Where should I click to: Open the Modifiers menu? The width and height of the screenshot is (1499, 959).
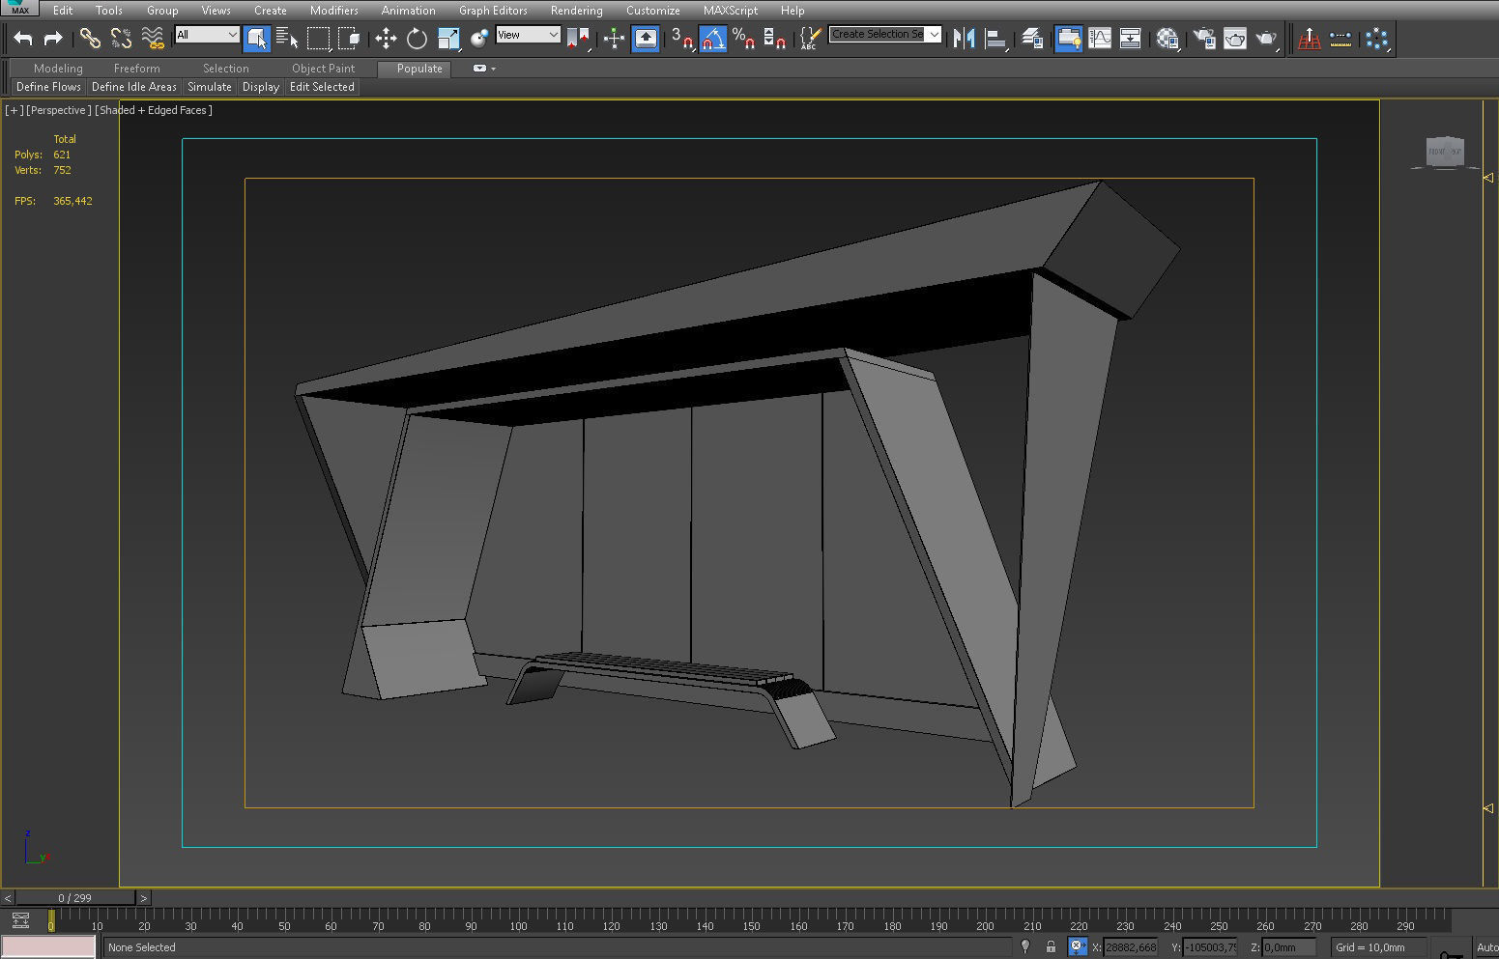(x=333, y=10)
